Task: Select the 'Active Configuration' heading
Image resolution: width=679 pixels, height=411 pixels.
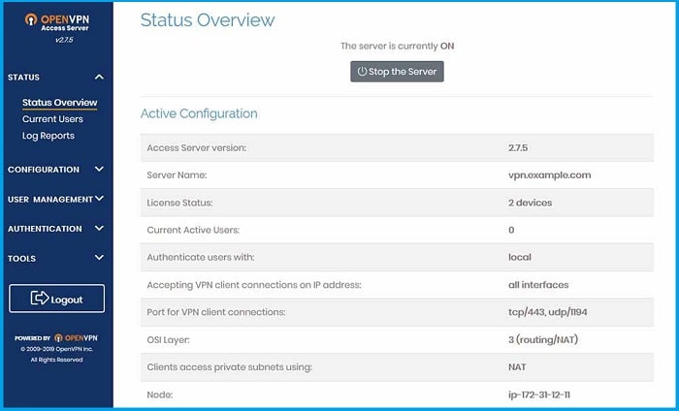Action: point(199,113)
